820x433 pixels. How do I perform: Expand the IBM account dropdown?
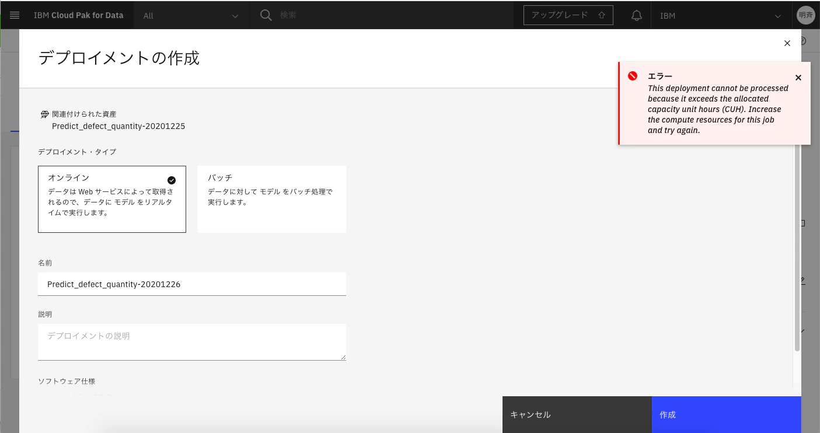click(x=720, y=16)
